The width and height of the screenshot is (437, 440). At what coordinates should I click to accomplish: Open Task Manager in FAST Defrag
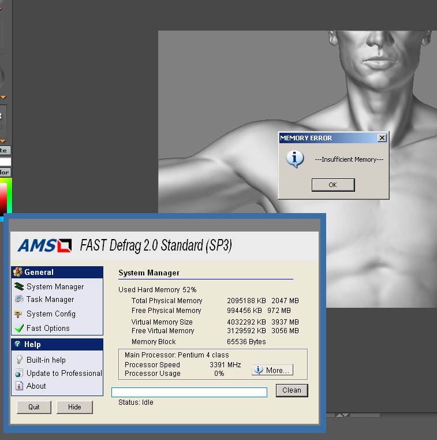click(50, 300)
